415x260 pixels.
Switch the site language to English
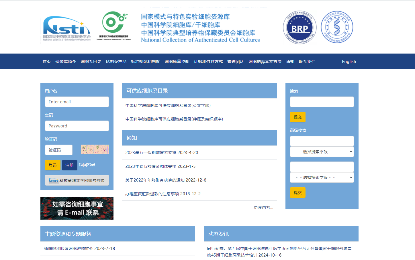[x=349, y=62]
